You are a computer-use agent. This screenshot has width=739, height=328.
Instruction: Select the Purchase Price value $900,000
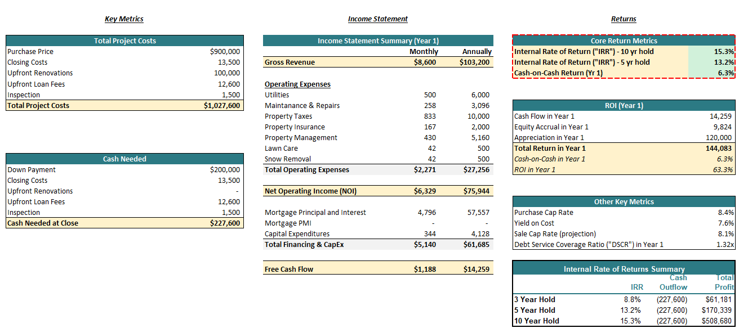[x=225, y=52]
